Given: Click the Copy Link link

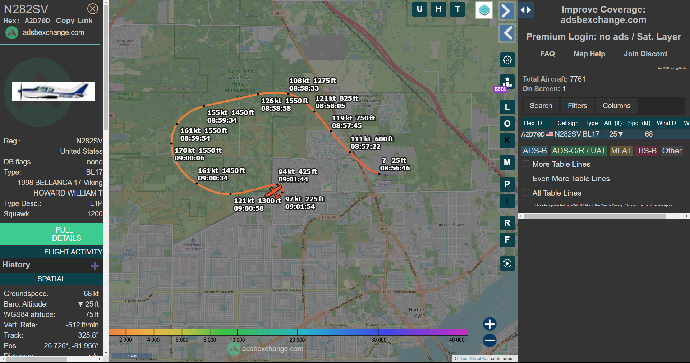Looking at the screenshot, I should (x=74, y=20).
